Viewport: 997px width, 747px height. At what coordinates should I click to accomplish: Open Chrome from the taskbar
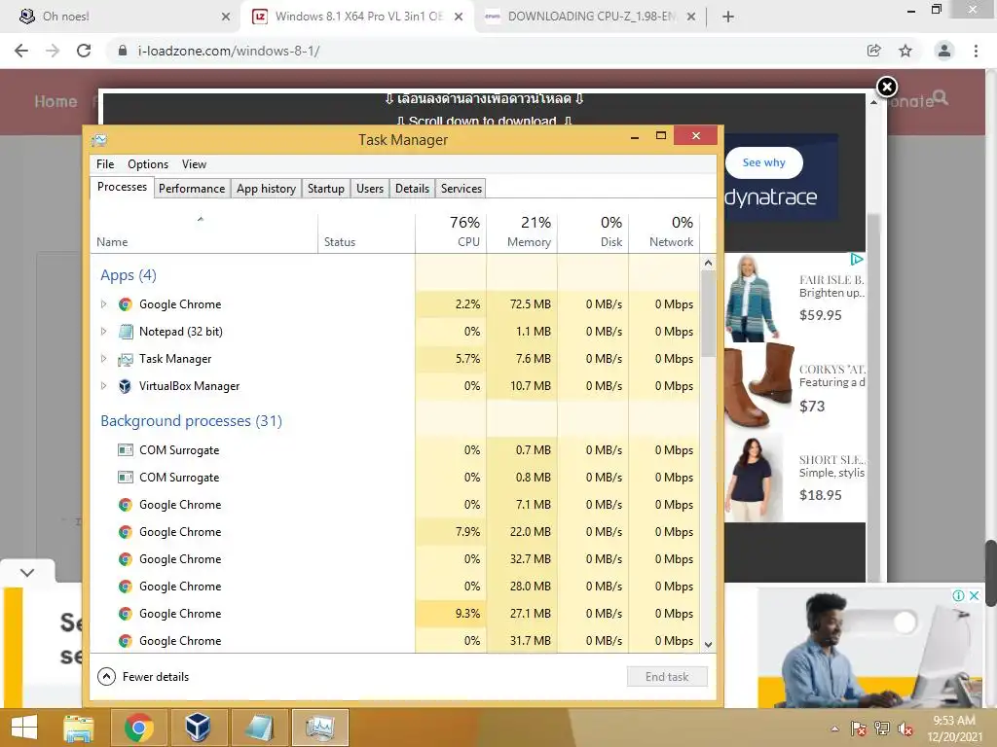tap(138, 728)
